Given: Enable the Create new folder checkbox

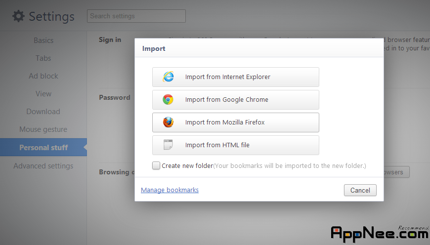Looking at the screenshot, I should [156, 165].
